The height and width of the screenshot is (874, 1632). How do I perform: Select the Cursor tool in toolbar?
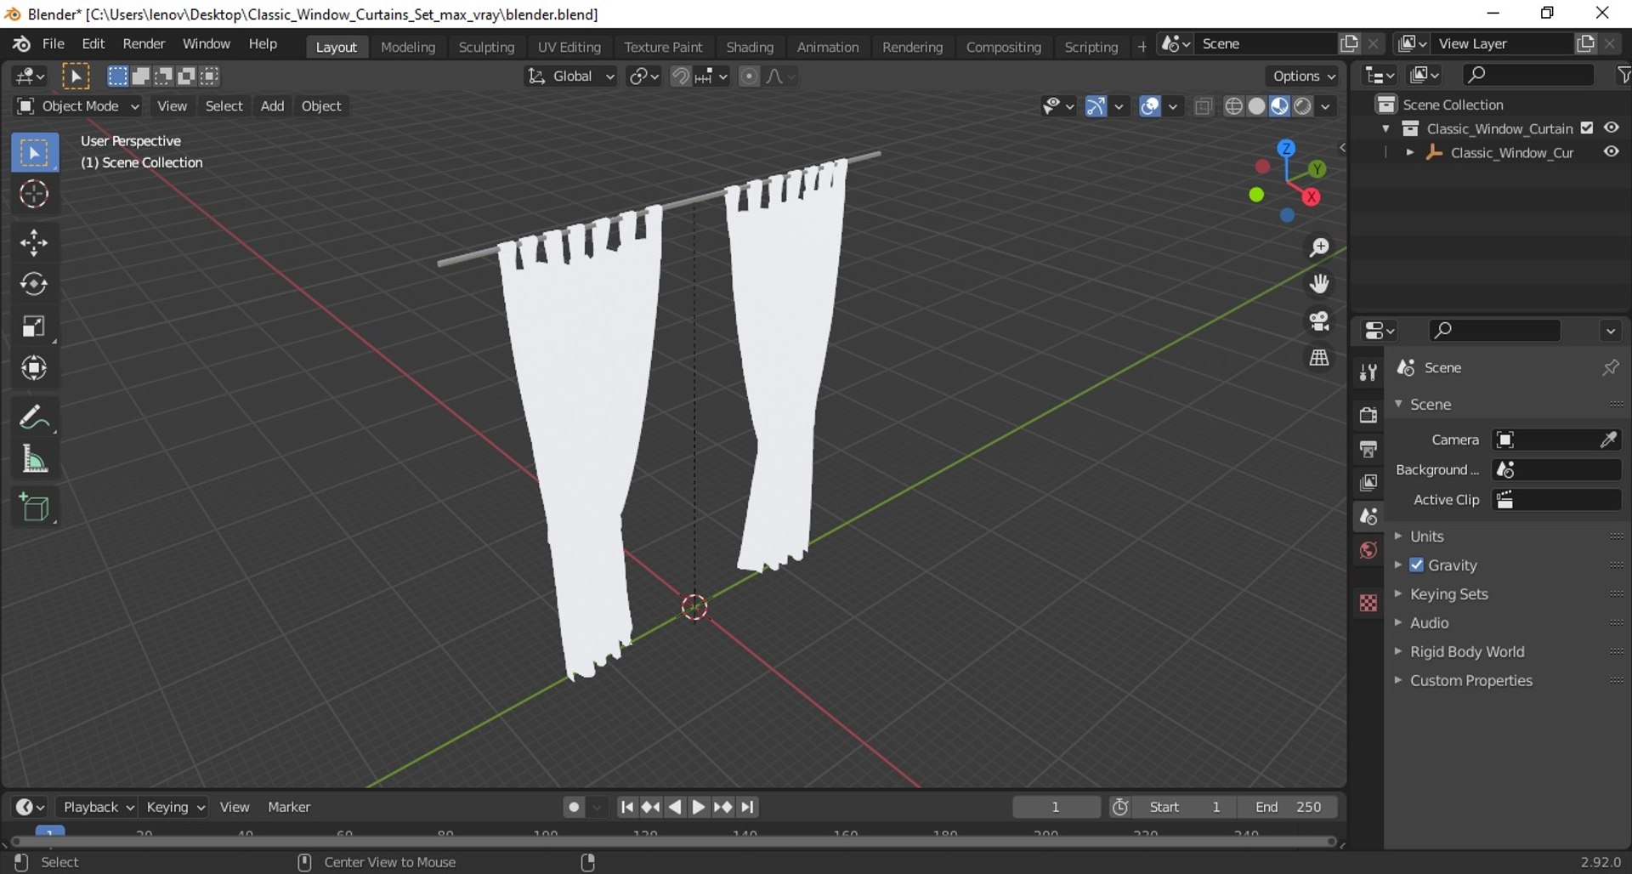point(34,195)
